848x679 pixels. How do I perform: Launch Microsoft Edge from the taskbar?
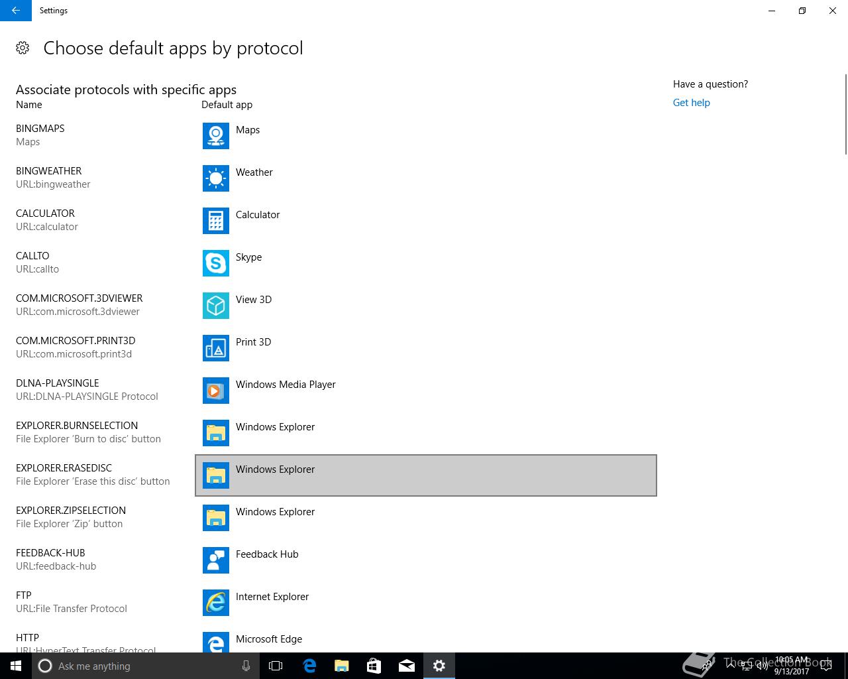tap(309, 666)
